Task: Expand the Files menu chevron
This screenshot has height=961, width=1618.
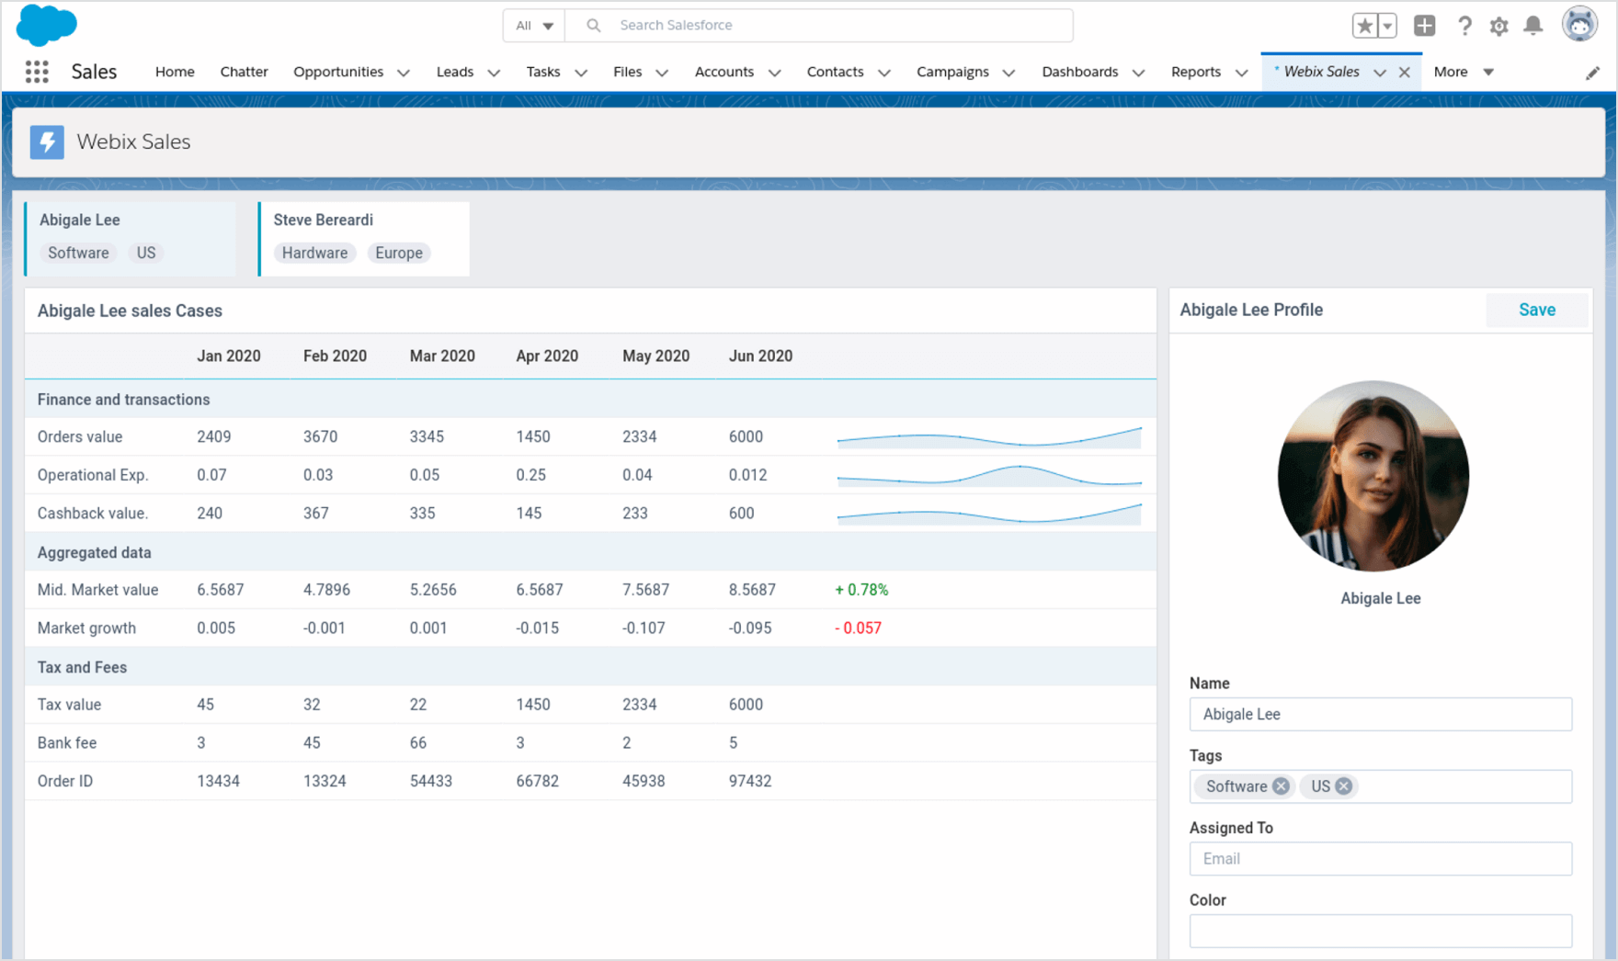Action: pos(662,73)
